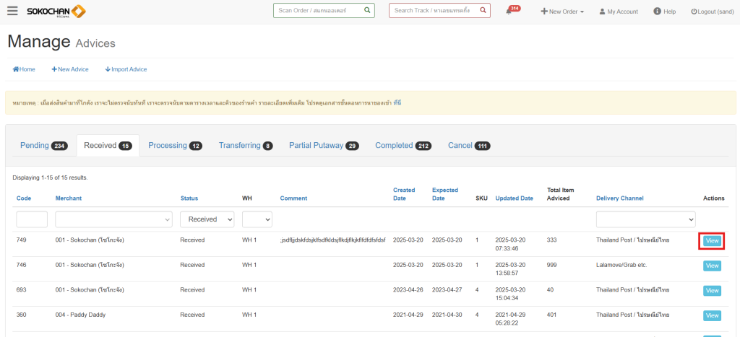Open the 'ที่นี่' link in the notice

pos(397,102)
